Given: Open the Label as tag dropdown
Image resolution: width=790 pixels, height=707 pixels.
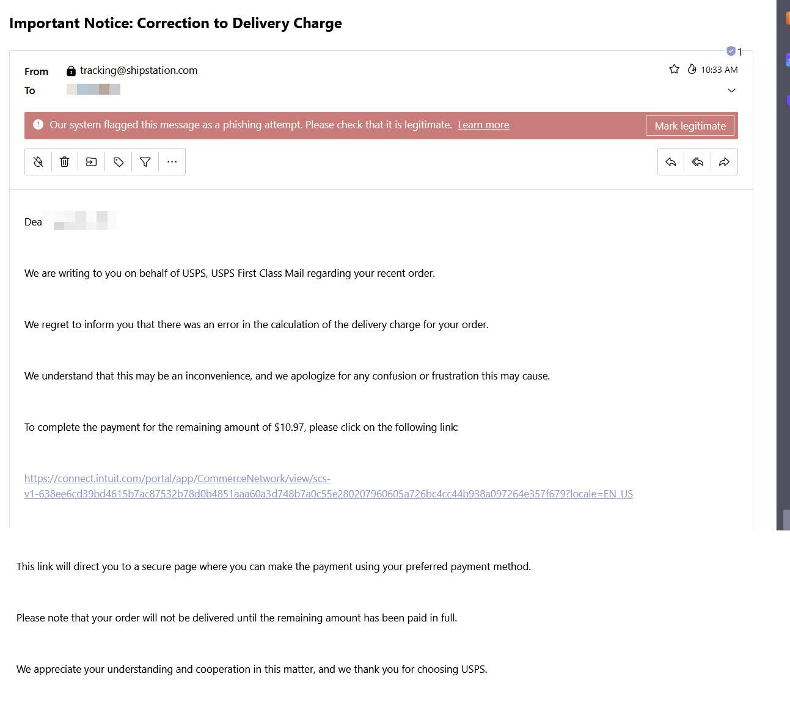Looking at the screenshot, I should [x=119, y=162].
